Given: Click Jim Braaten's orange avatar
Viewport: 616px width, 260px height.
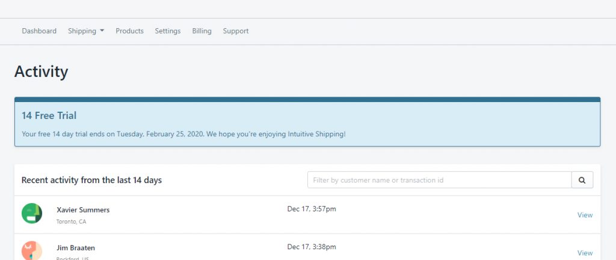Looking at the screenshot, I should click(32, 251).
